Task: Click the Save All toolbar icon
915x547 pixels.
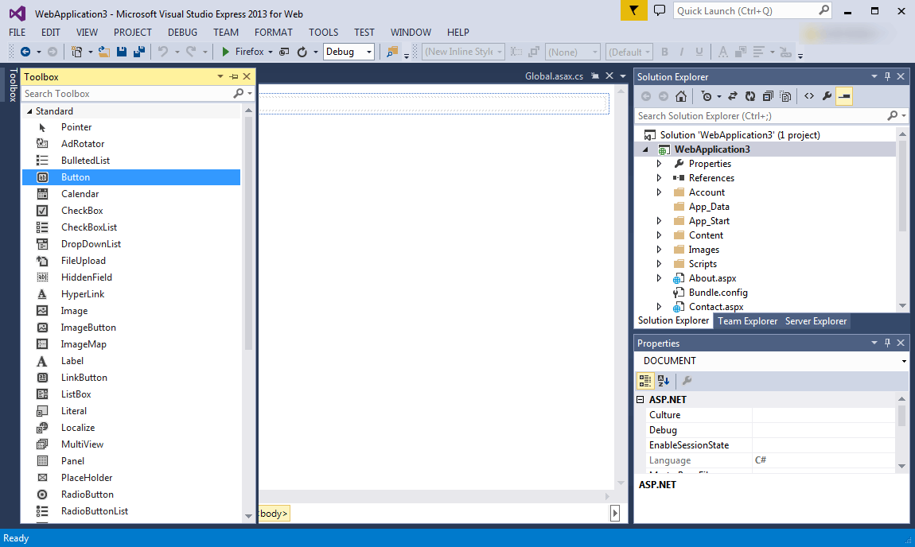Action: coord(139,52)
